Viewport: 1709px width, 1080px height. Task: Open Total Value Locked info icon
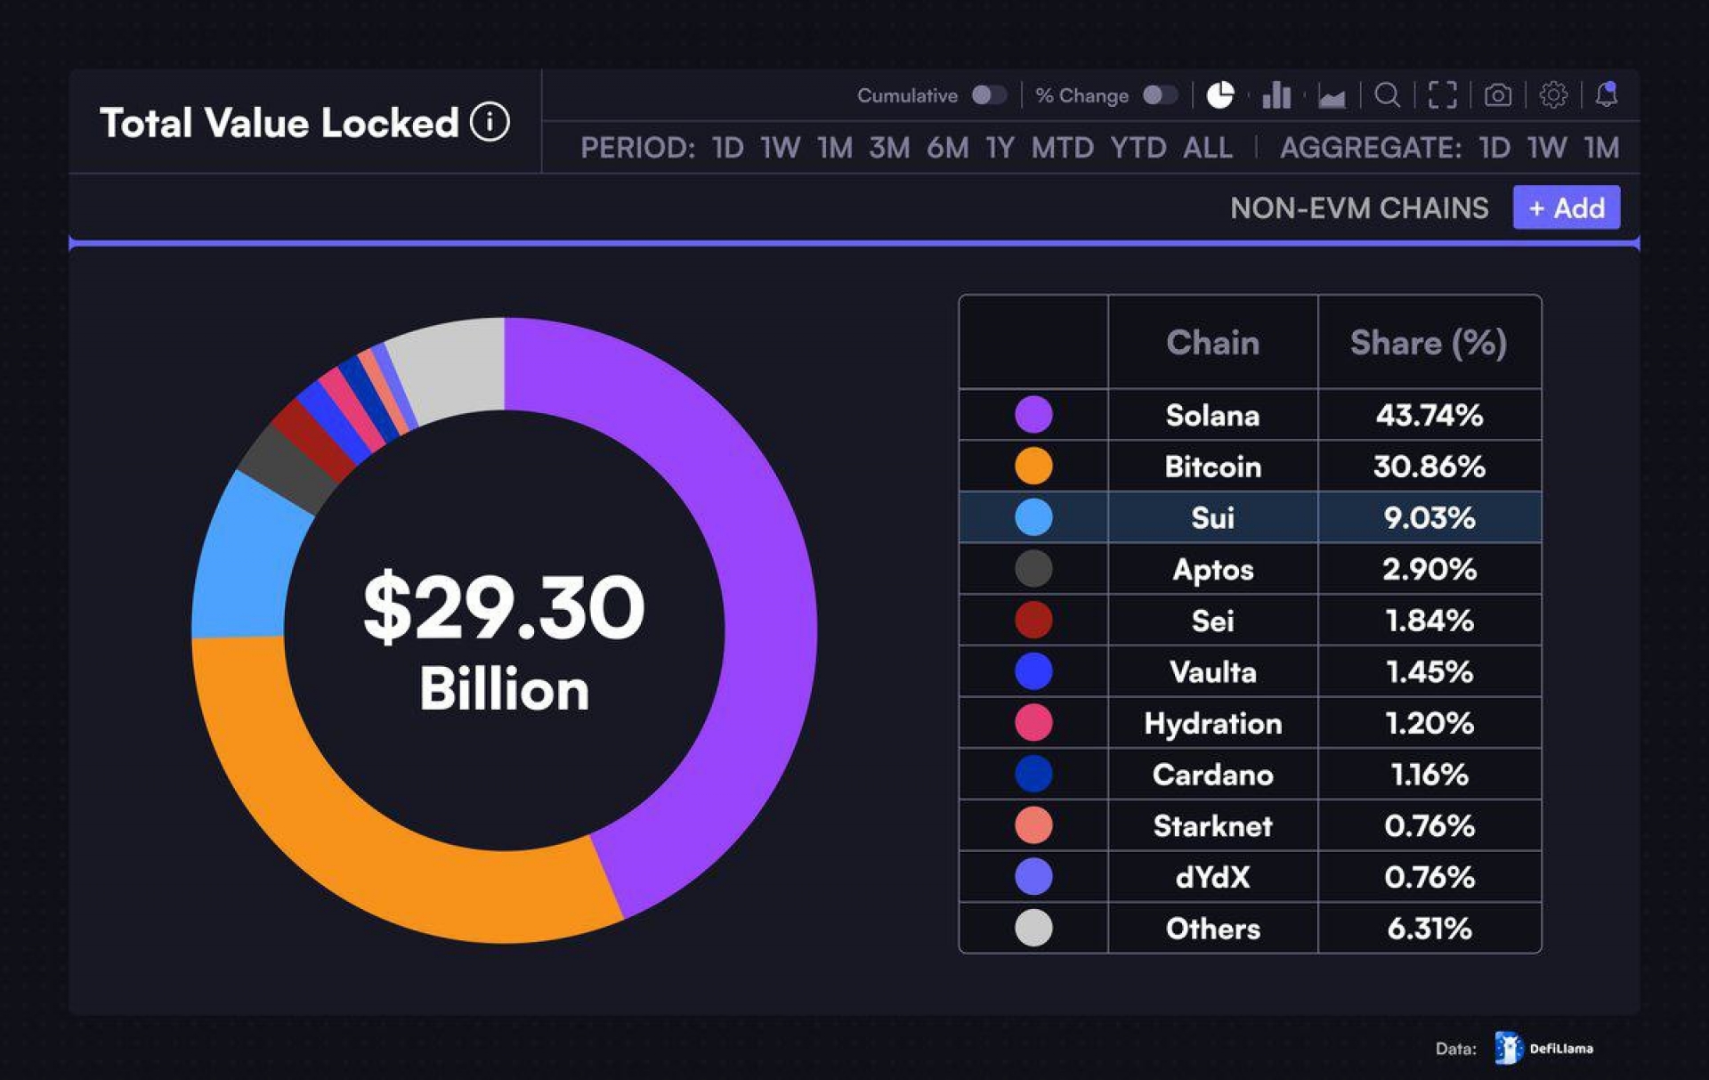point(490,122)
